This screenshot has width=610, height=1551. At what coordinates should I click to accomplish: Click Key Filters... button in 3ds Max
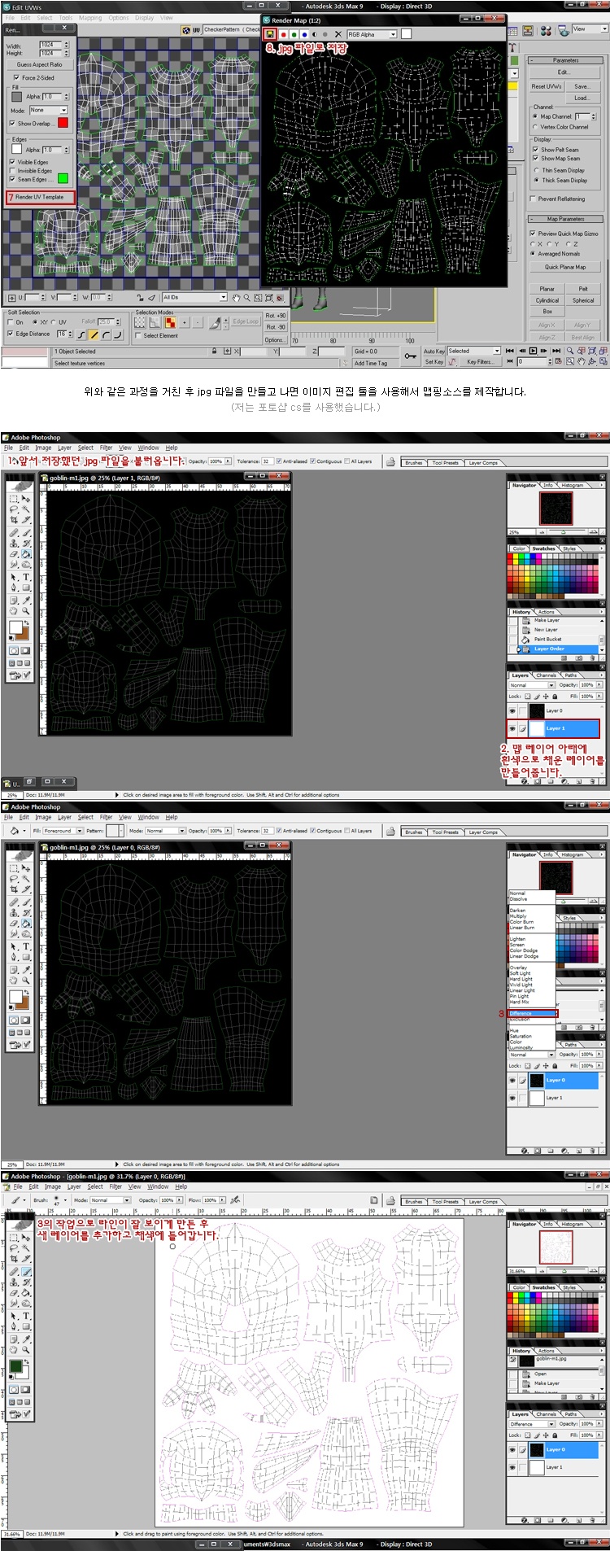tap(479, 361)
